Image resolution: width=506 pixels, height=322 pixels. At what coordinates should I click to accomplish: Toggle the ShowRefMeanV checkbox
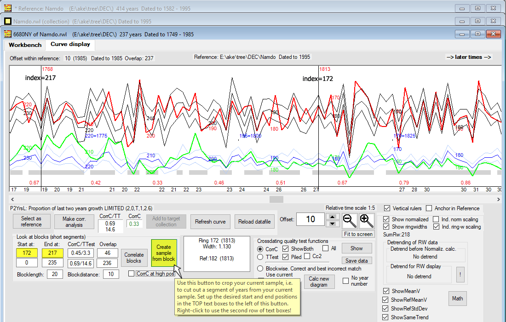click(x=385, y=300)
